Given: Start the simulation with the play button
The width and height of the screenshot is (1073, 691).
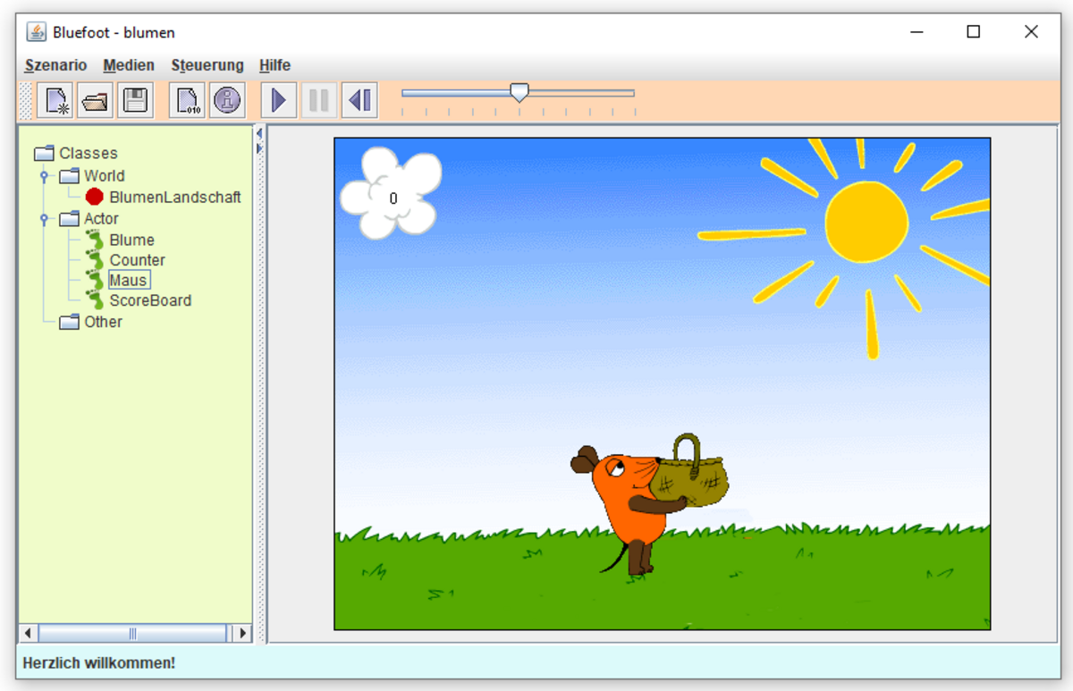Looking at the screenshot, I should [x=279, y=100].
